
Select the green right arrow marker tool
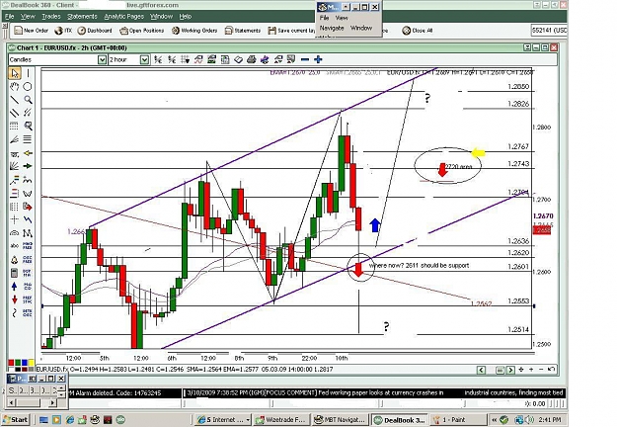(x=28, y=166)
